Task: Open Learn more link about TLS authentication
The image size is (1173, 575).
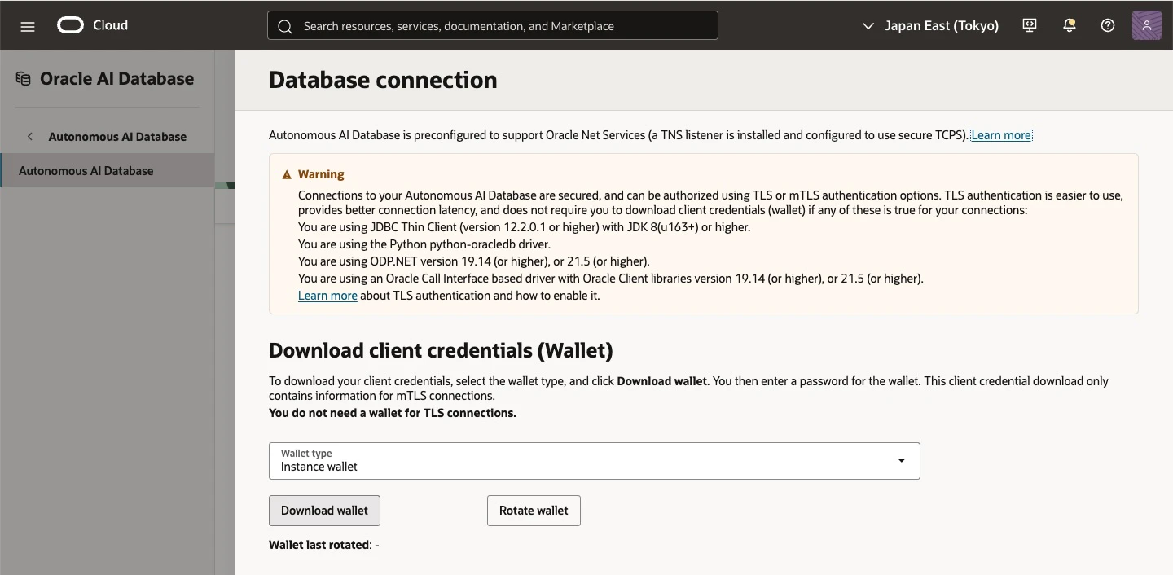Action: tap(327, 296)
